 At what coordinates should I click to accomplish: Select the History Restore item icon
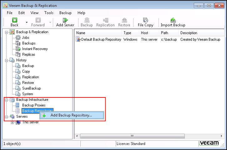coord(18,83)
